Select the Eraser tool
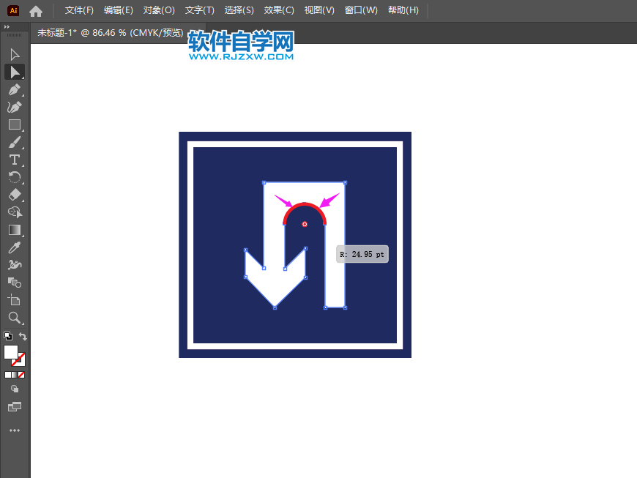 [x=15, y=195]
